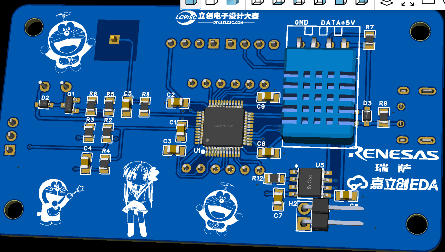This screenshot has height=252, width=445.
Task: Click capacitor C6 component
Action: (x=268, y=152)
